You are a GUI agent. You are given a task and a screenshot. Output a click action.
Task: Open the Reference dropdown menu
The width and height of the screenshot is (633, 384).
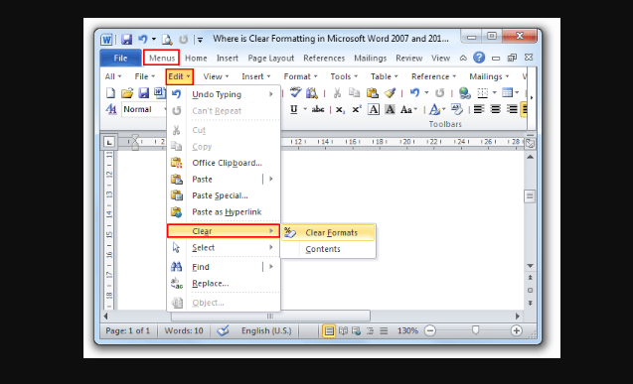pyautogui.click(x=433, y=76)
